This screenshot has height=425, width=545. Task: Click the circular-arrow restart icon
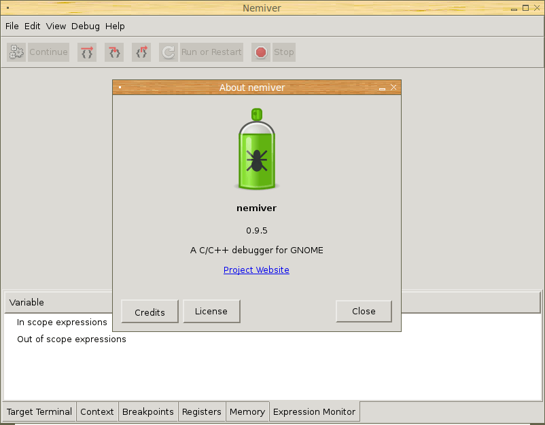click(x=169, y=52)
